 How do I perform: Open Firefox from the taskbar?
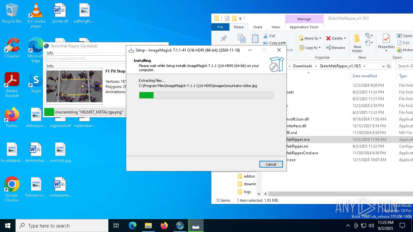click(x=164, y=226)
